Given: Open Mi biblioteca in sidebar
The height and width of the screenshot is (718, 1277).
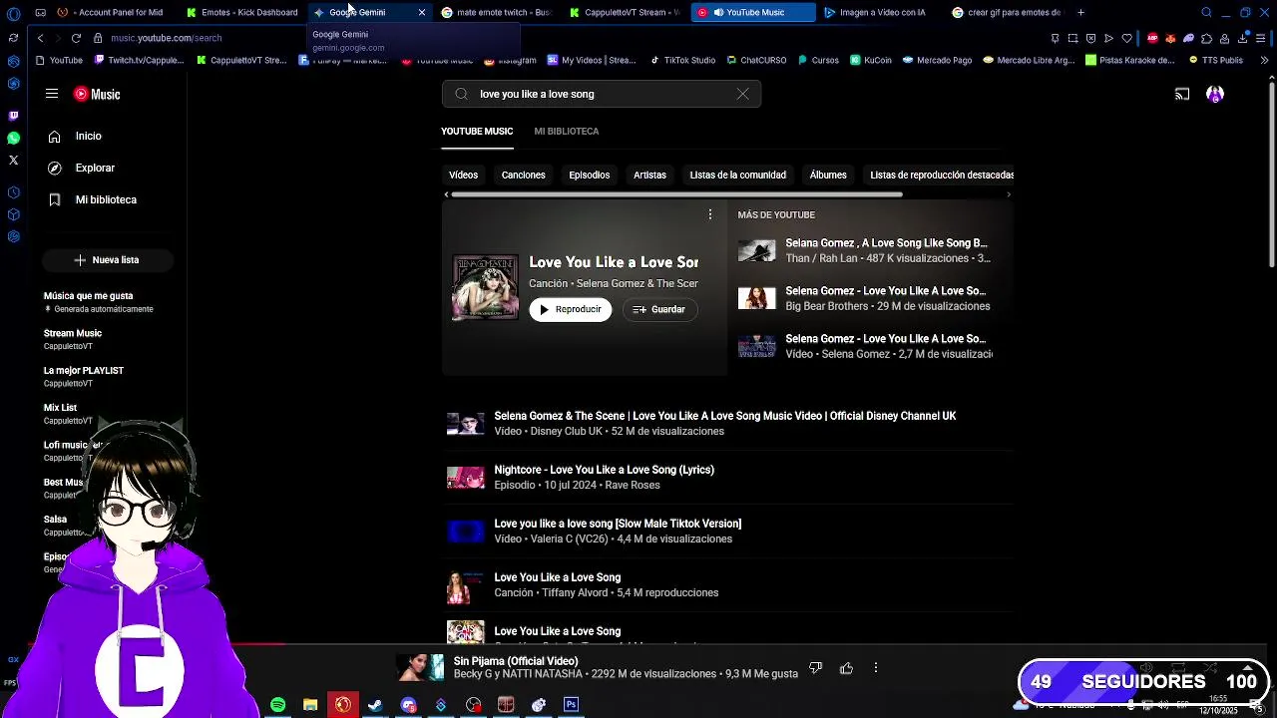Looking at the screenshot, I should (x=108, y=199).
